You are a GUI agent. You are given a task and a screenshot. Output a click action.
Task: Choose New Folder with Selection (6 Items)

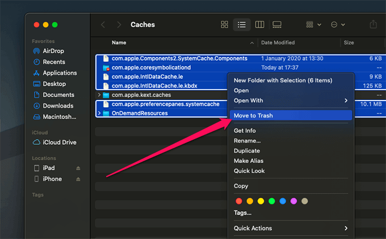pos(283,80)
